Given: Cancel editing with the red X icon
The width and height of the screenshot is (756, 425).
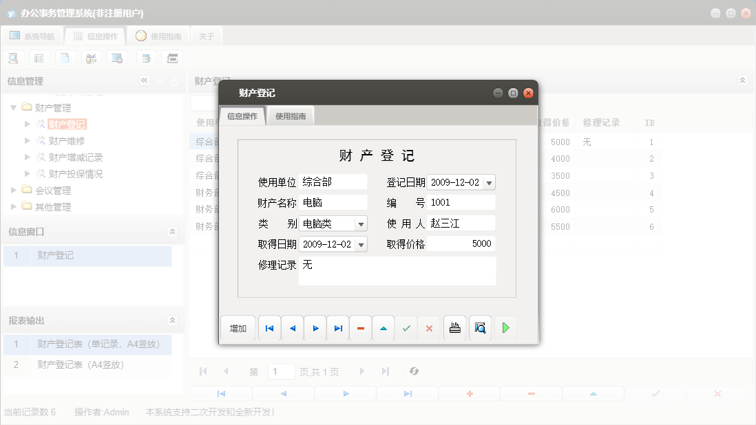Looking at the screenshot, I should pyautogui.click(x=428, y=328).
